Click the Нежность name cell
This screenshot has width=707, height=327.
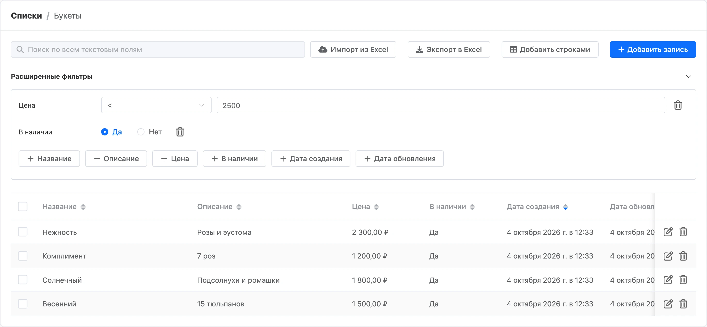tap(59, 232)
